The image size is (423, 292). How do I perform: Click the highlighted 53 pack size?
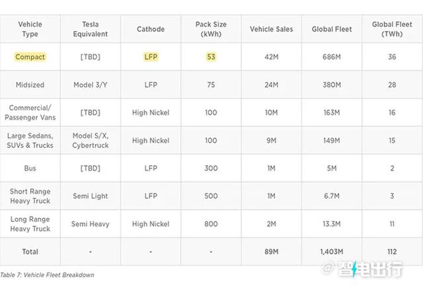pos(211,57)
